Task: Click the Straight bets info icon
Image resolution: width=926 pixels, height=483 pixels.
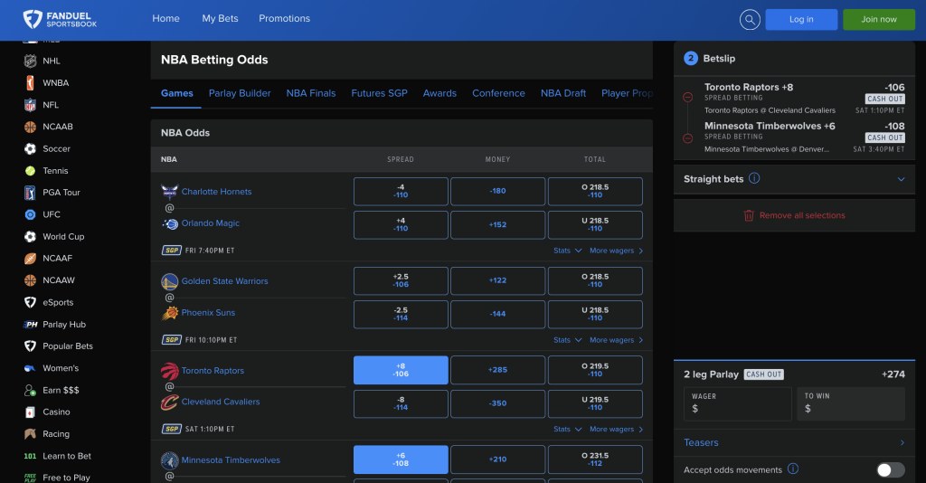Action: tap(754, 178)
